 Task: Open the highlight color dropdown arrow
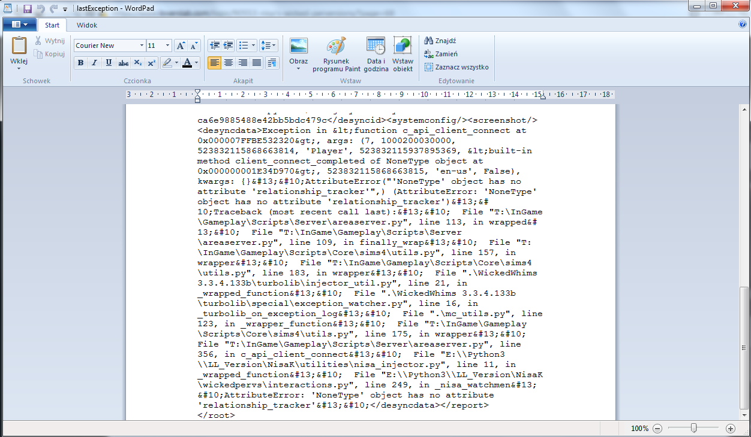(176, 63)
